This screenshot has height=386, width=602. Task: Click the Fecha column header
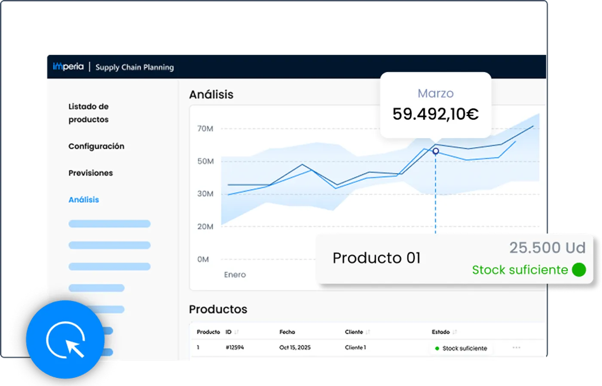(x=287, y=332)
